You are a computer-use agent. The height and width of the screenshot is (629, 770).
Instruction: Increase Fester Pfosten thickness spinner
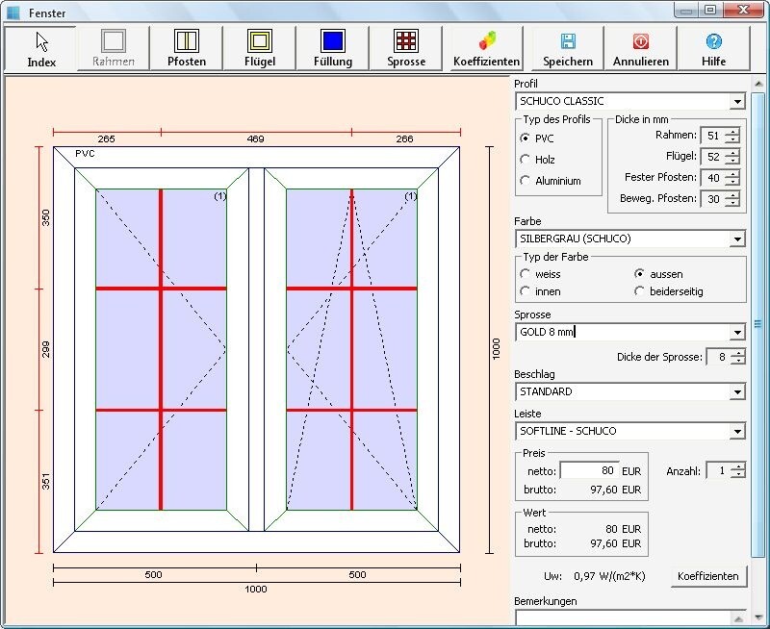coord(732,174)
